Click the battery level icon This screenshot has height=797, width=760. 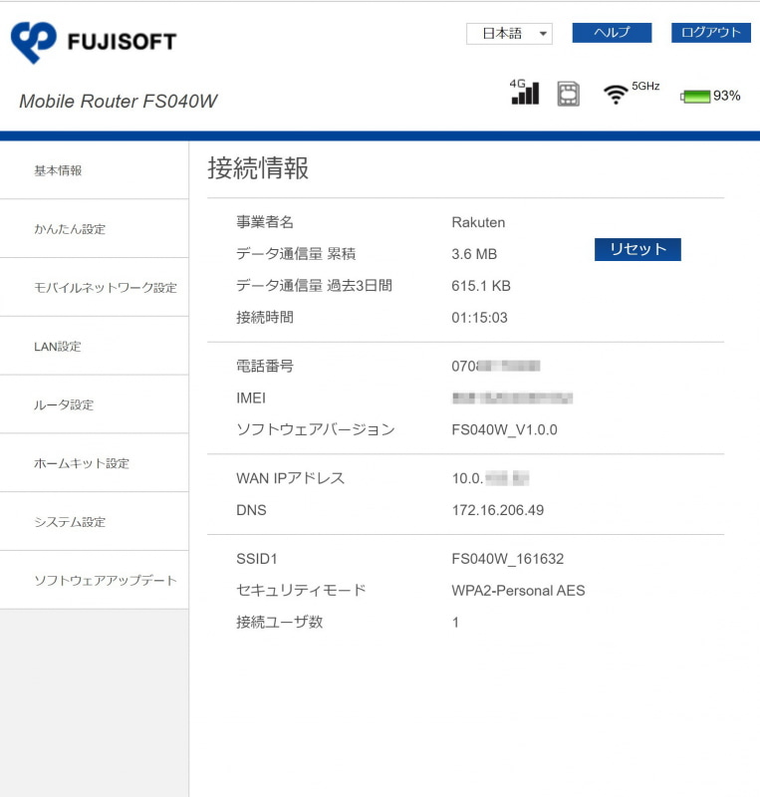tap(695, 96)
